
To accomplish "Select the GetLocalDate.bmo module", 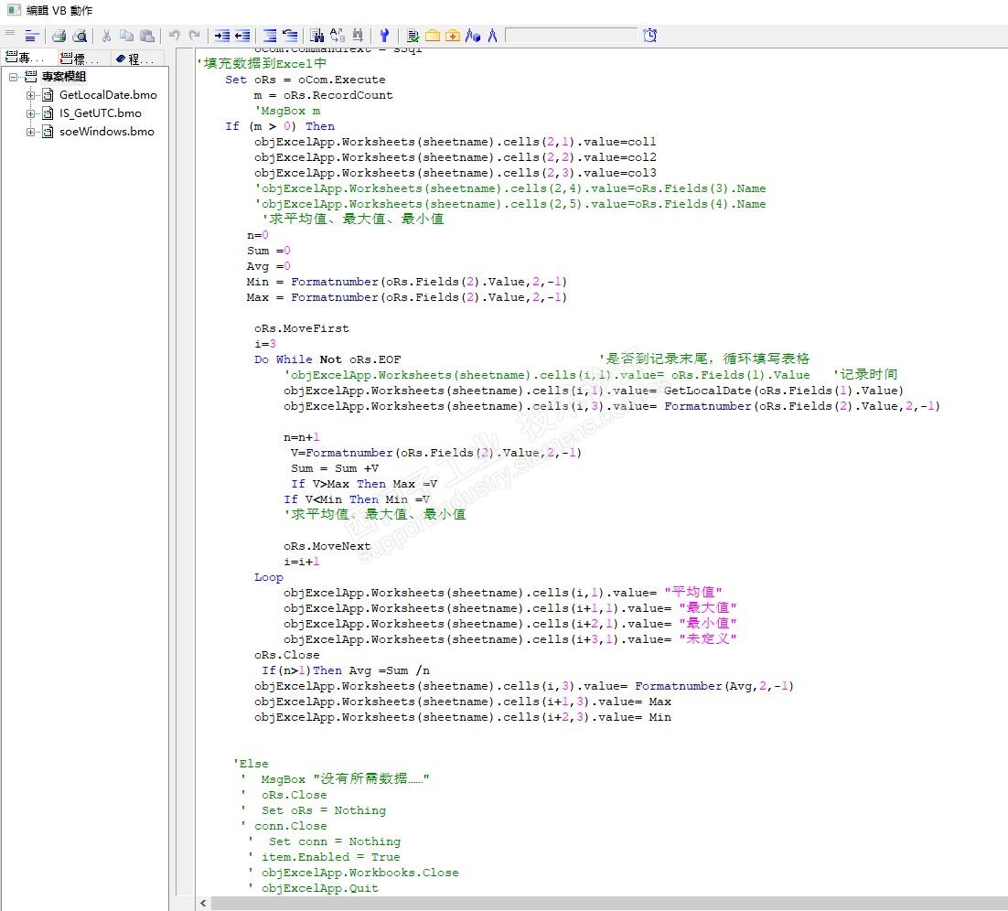I will 108,95.
